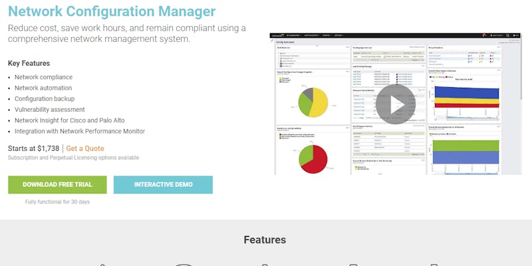This screenshot has height=266, width=532.
Task: Follow the Get a Quote link
Action: coord(85,148)
